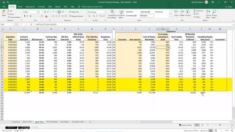The image size is (235, 132).
Task: Open the ROI Schedule sheet tab
Action: [x=52, y=122]
